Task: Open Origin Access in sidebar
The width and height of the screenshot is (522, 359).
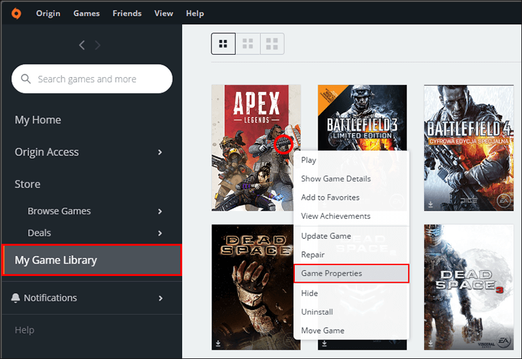Action: 46,152
